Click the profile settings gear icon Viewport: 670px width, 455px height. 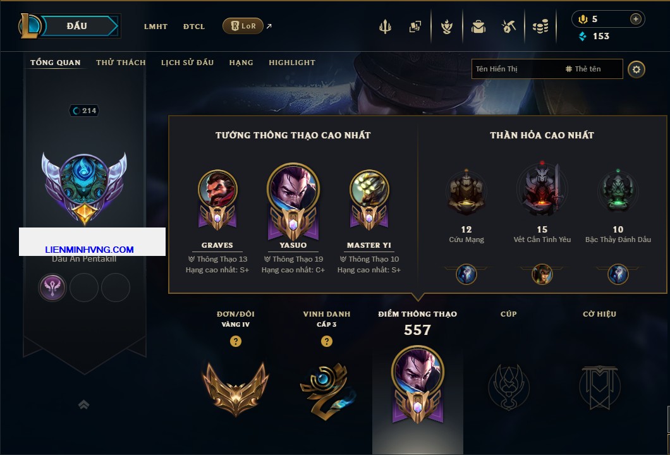[636, 70]
